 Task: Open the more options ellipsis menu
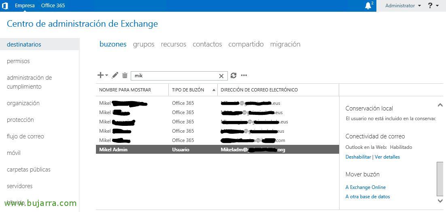pos(244,75)
